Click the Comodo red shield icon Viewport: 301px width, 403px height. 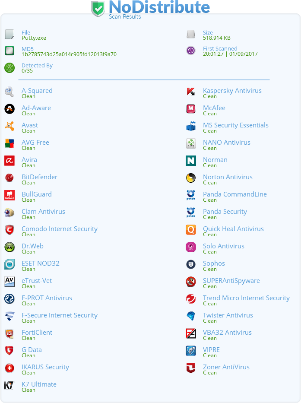[x=10, y=229]
